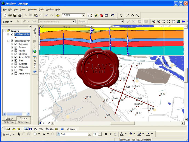This screenshot has width=189, height=142.
Task: Open the ArcToolbox red toolbox icon
Action: [x=101, y=15]
